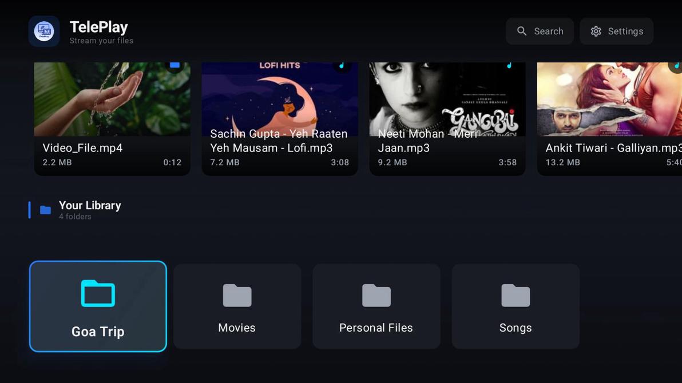Play the Sachin Gupta Yeh Raaten track

point(279,114)
